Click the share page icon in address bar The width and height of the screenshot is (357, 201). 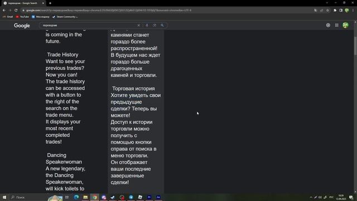[321, 10]
